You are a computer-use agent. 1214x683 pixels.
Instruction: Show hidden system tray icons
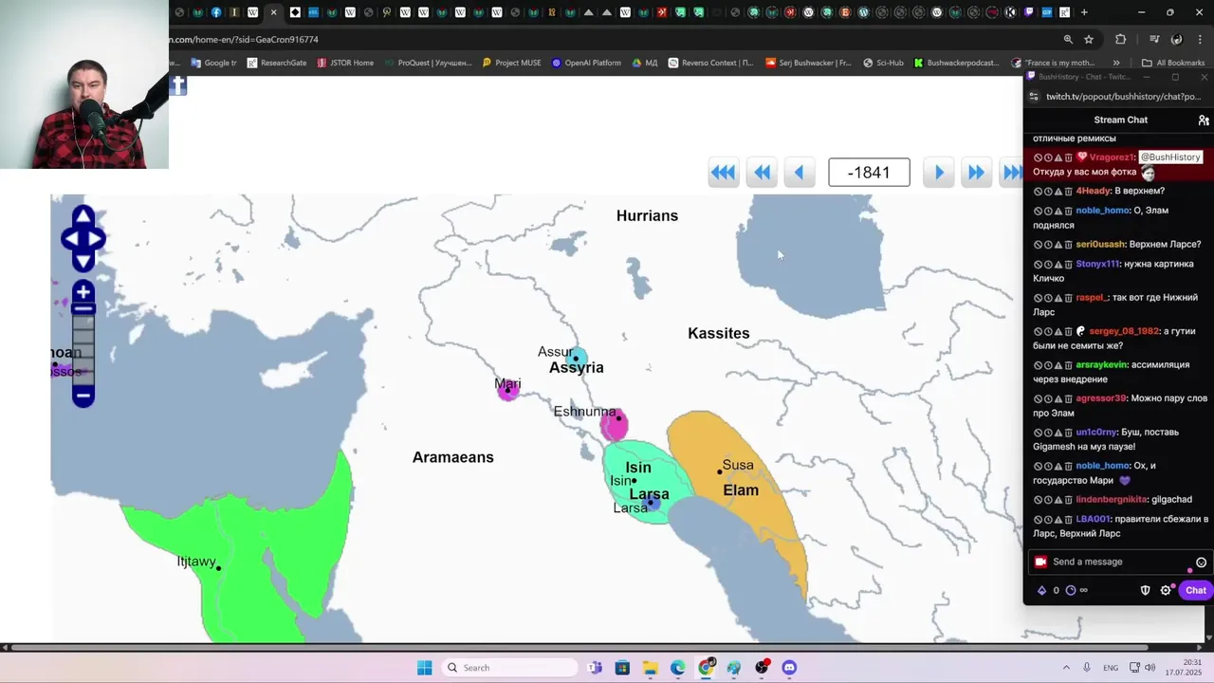click(x=1066, y=668)
